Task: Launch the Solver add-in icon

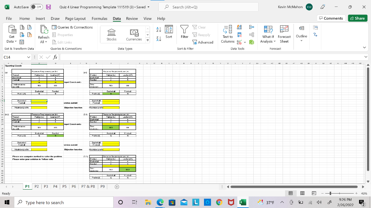Action: 315,35
